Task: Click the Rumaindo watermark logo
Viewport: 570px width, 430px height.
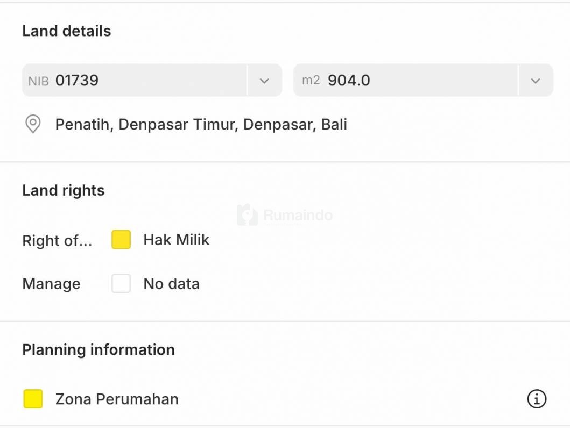Action: pyautogui.click(x=247, y=215)
